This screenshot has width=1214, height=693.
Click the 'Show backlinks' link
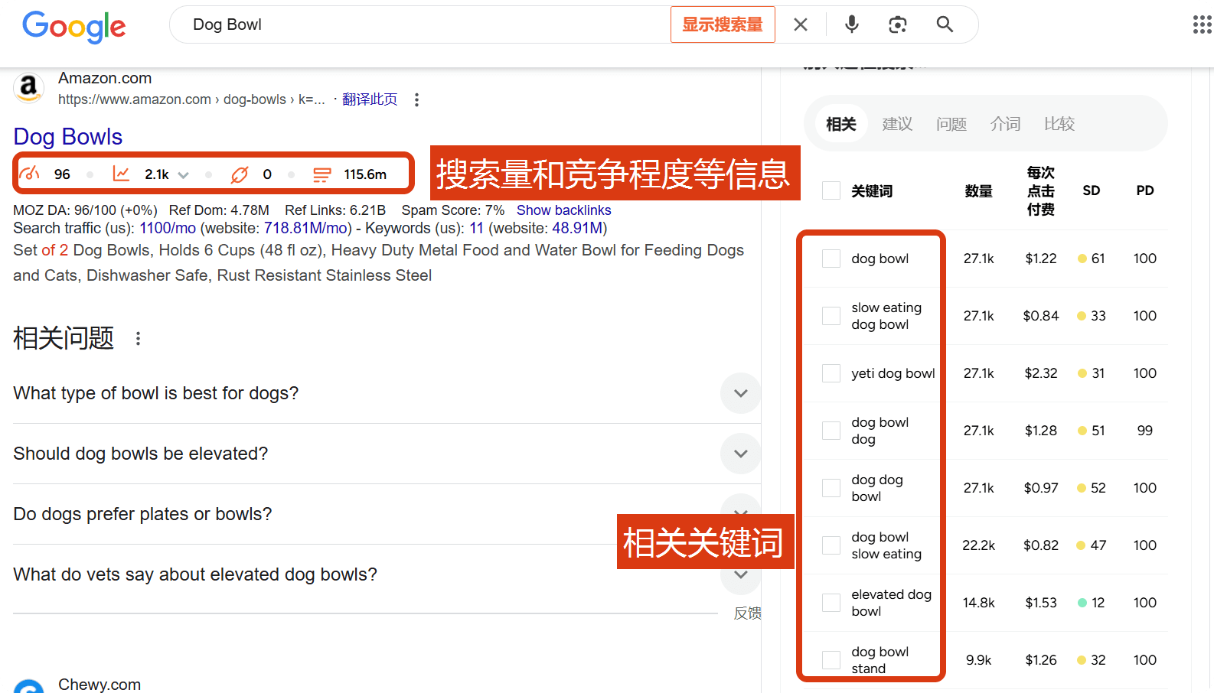564,210
